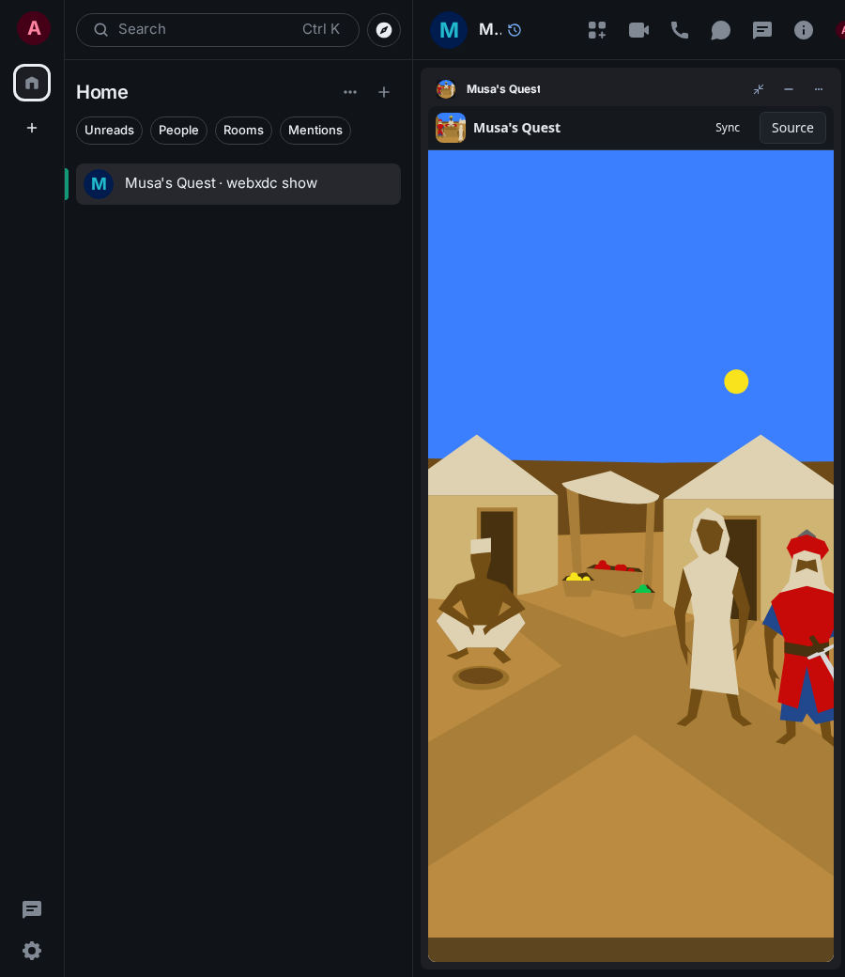Open the user avatar A in left sidebar
This screenshot has width=845, height=977.
(34, 28)
